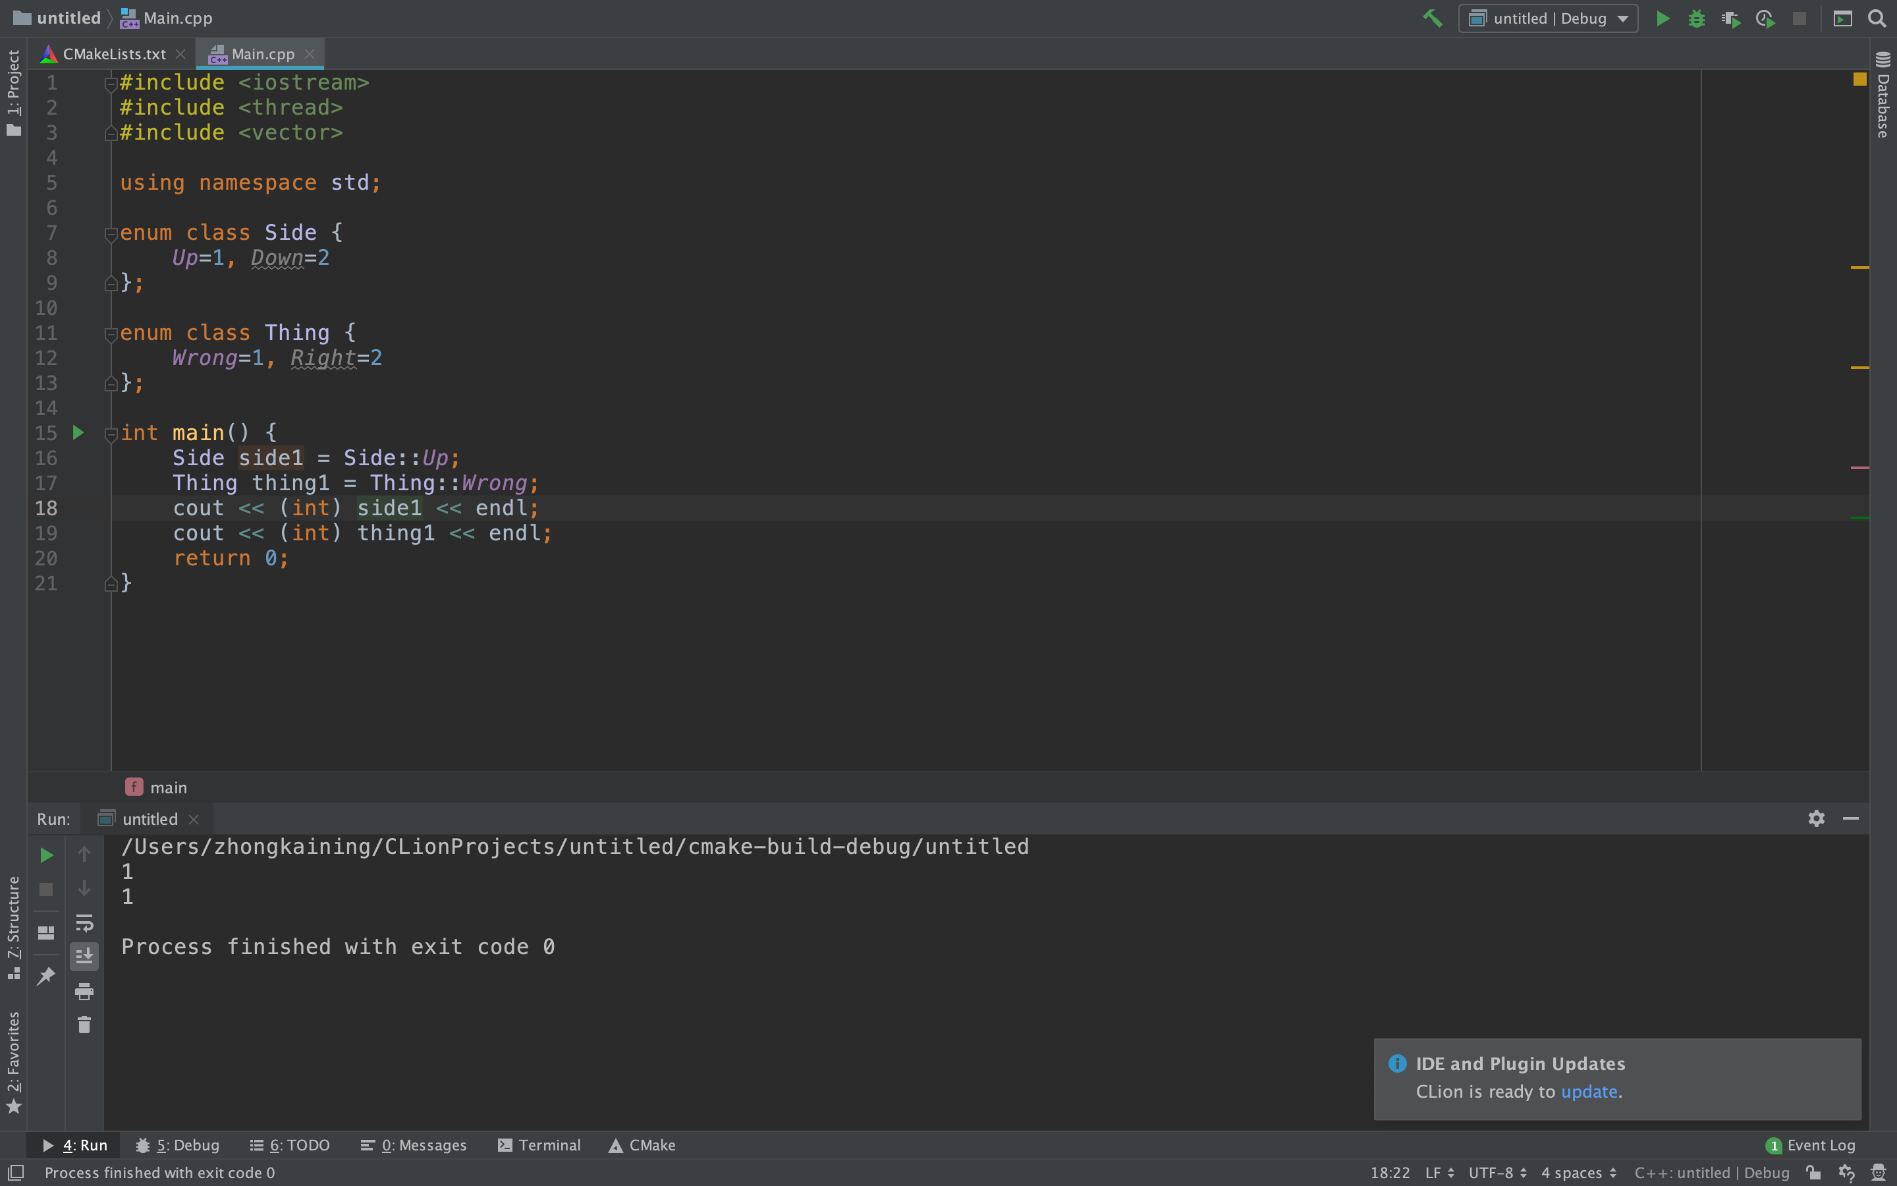Viewport: 1897px width, 1186px height.
Task: Open the UTF-8 encoding selector
Action: tap(1497, 1173)
